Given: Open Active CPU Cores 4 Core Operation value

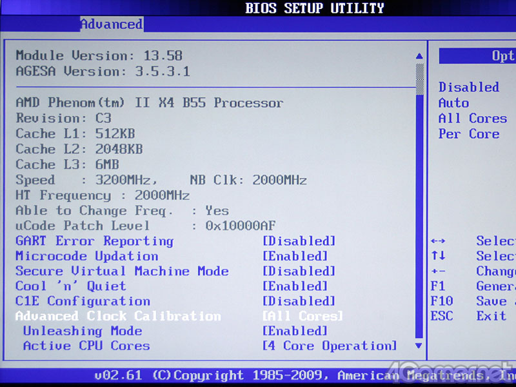Looking at the screenshot, I should pos(329,346).
